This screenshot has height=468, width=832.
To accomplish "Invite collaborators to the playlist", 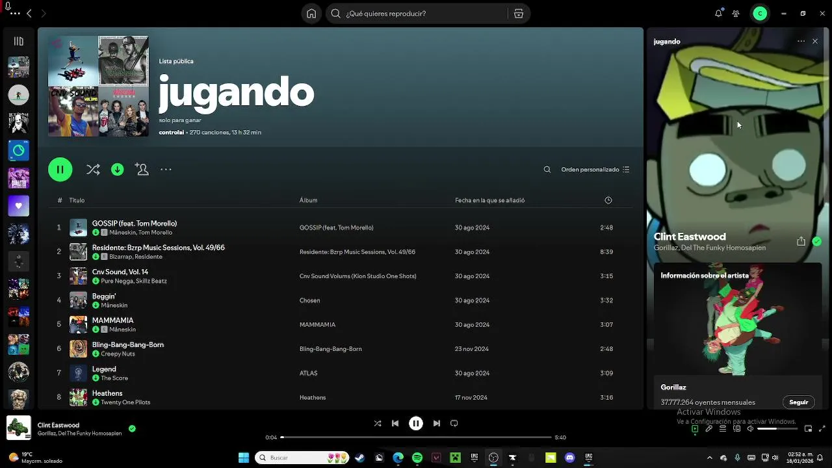I will (142, 170).
